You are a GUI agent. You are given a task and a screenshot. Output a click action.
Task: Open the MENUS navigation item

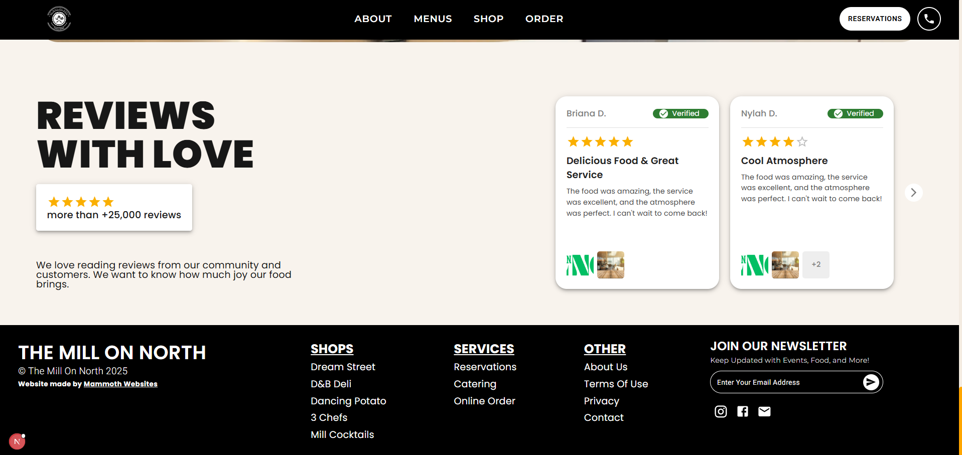pos(433,19)
